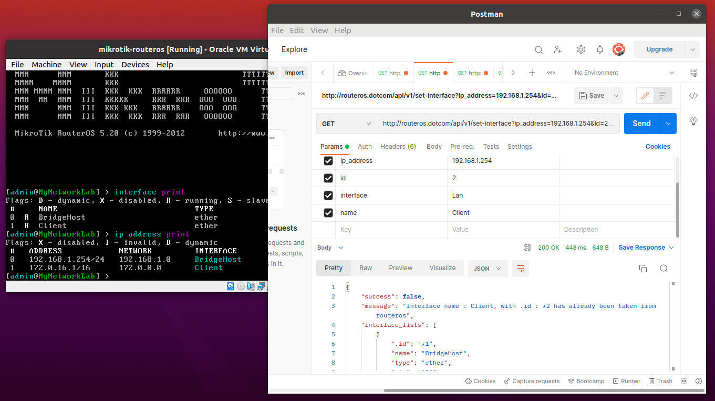The image size is (715, 401).
Task: Open the JSON response format dropdown
Action: coord(488,268)
